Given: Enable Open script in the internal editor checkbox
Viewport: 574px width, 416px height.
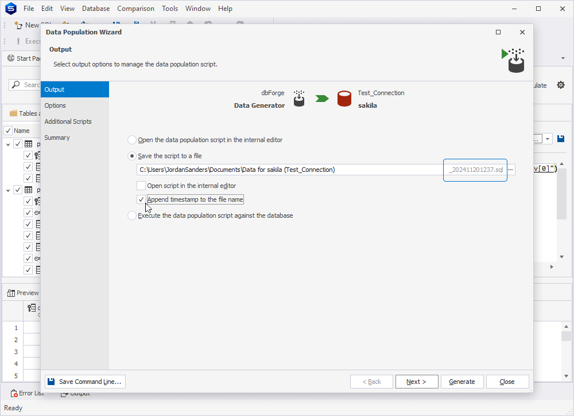Looking at the screenshot, I should 141,186.
